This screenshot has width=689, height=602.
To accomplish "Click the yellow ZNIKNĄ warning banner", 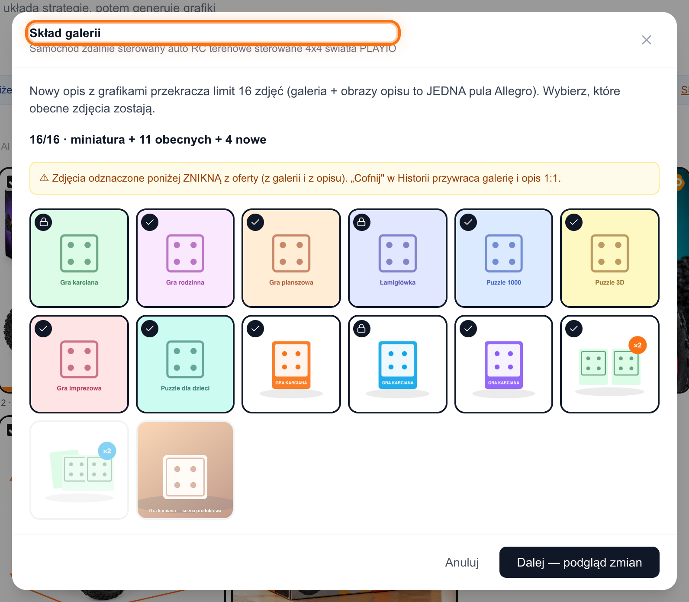I will click(x=344, y=178).
